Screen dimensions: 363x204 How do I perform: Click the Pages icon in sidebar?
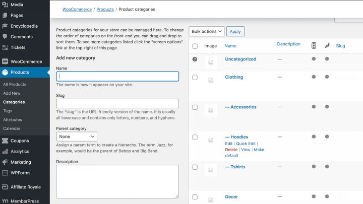[5, 15]
